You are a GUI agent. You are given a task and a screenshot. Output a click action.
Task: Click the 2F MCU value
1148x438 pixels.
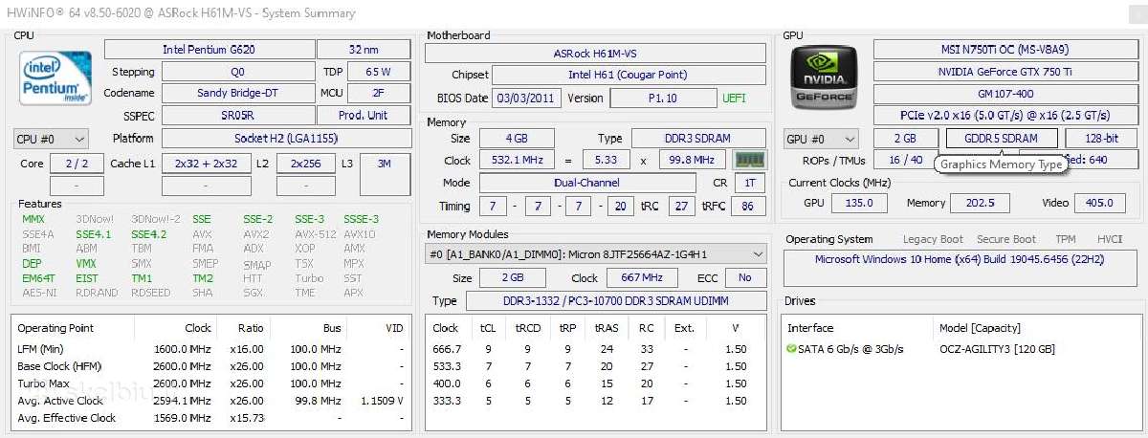[378, 93]
